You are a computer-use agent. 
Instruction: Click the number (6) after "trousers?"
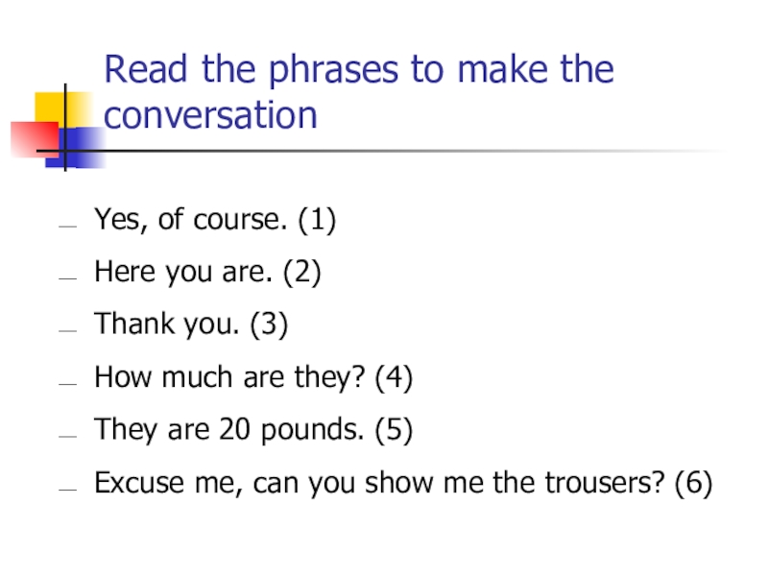click(693, 484)
